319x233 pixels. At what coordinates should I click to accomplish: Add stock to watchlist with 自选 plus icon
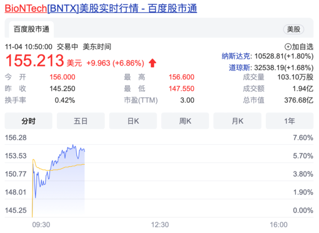[x=288, y=47]
